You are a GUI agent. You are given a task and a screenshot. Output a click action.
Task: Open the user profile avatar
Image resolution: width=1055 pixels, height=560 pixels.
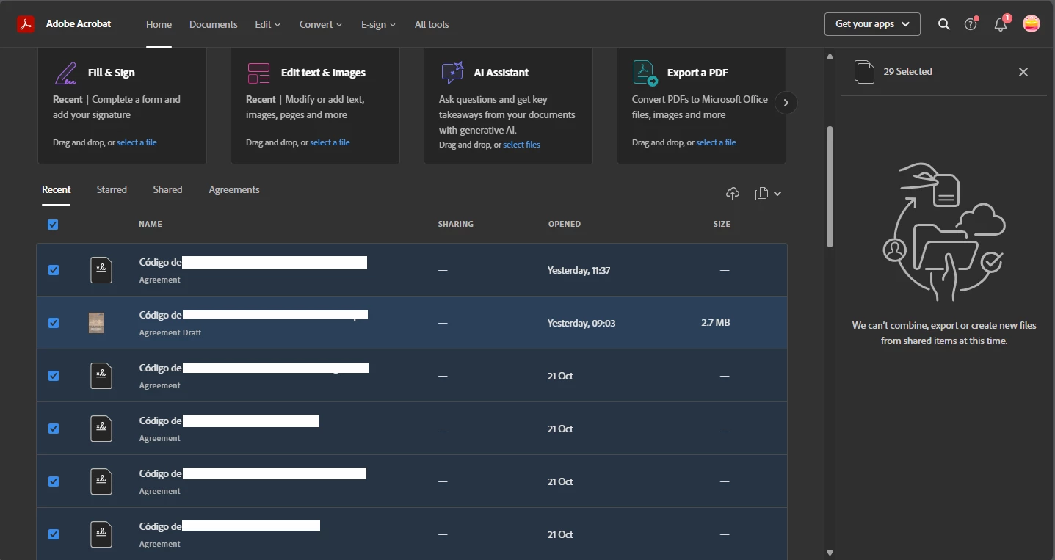(1032, 24)
